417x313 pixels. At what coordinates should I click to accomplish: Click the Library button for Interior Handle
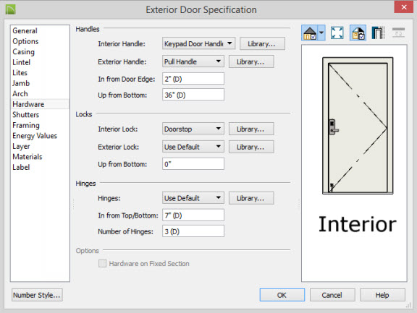click(x=262, y=43)
